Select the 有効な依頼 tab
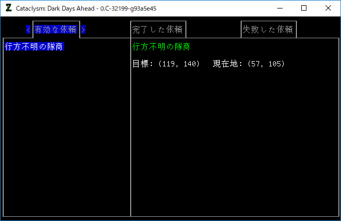 [55, 29]
